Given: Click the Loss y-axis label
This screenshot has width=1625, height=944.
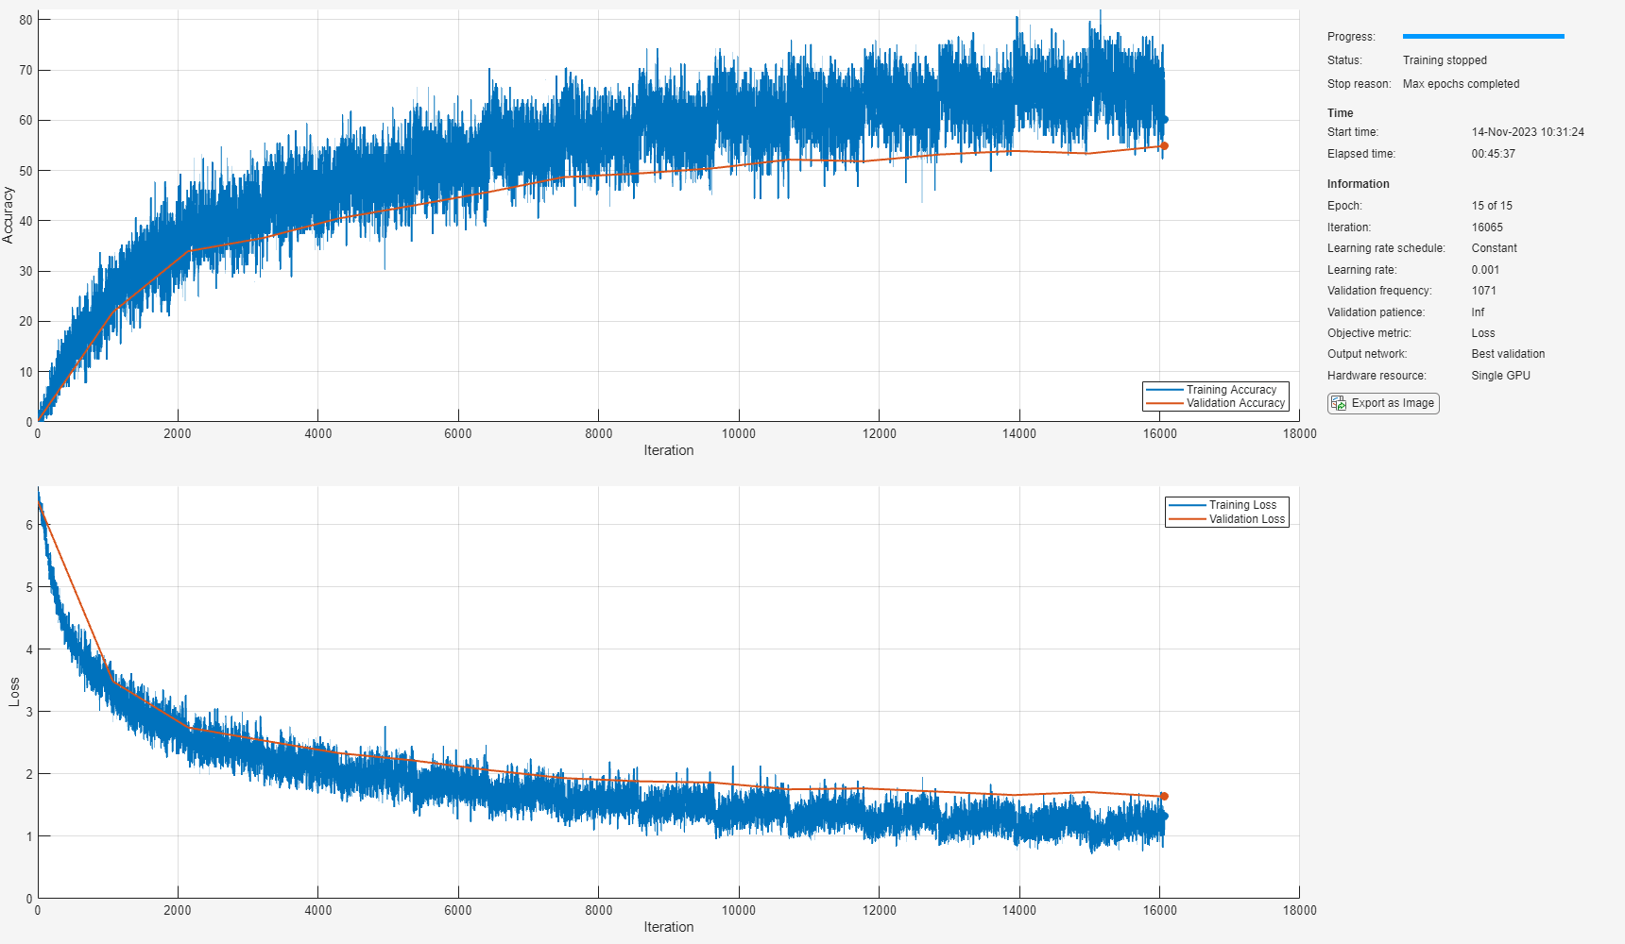Looking at the screenshot, I should click(x=14, y=692).
